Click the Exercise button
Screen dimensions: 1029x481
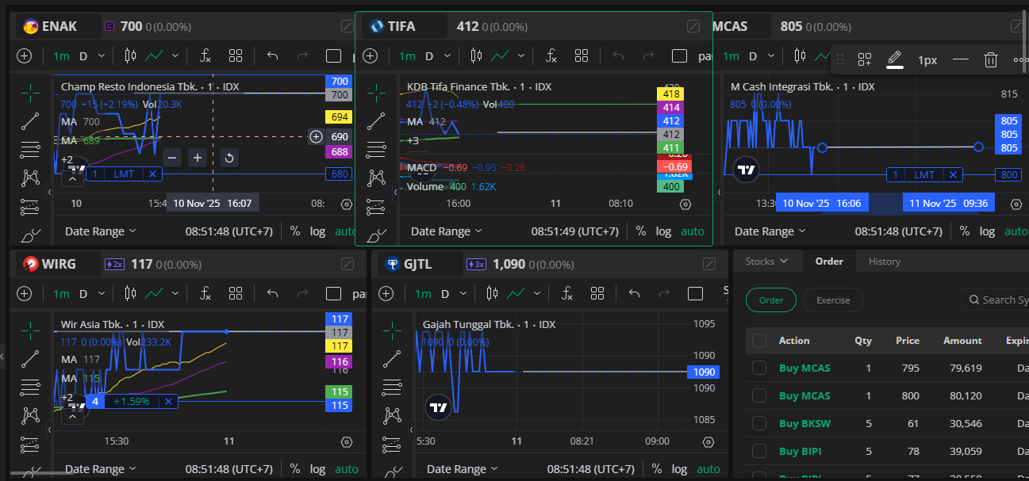[833, 300]
